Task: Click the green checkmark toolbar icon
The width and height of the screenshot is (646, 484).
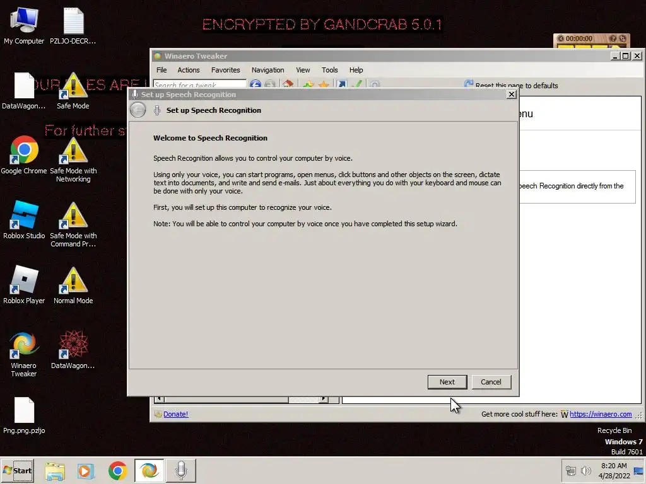Action: 358,84
